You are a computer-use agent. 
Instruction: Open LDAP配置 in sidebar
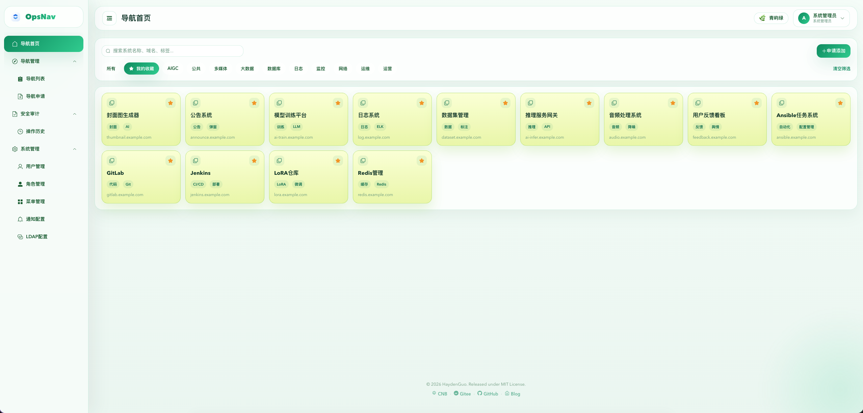[x=36, y=237]
